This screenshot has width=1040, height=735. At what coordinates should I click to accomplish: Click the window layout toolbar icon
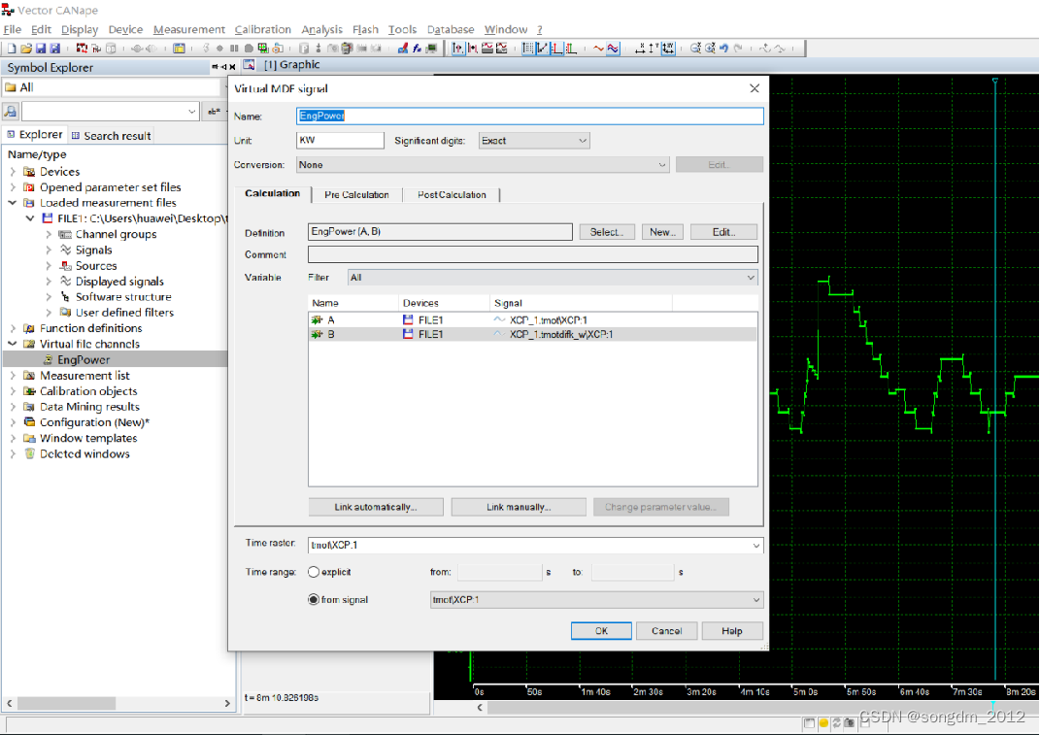point(179,48)
